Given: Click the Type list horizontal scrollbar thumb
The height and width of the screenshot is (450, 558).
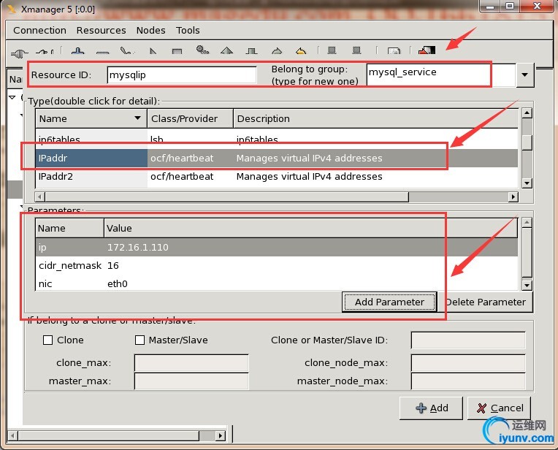Looking at the screenshot, I should [x=226, y=197].
